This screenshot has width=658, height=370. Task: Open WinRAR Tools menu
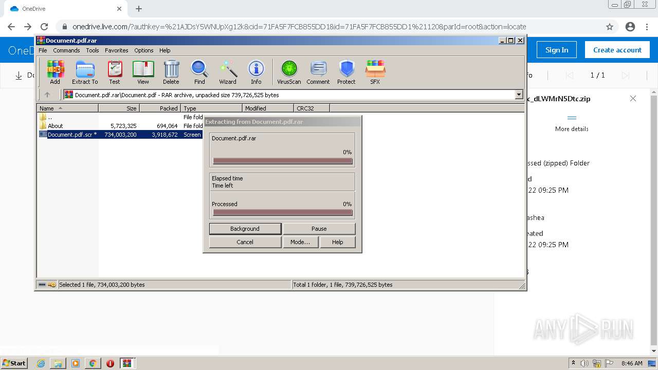pos(93,50)
